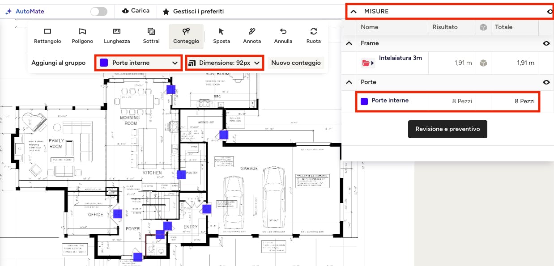
Task: Collapse the MISURE panel chevron
Action: click(354, 12)
